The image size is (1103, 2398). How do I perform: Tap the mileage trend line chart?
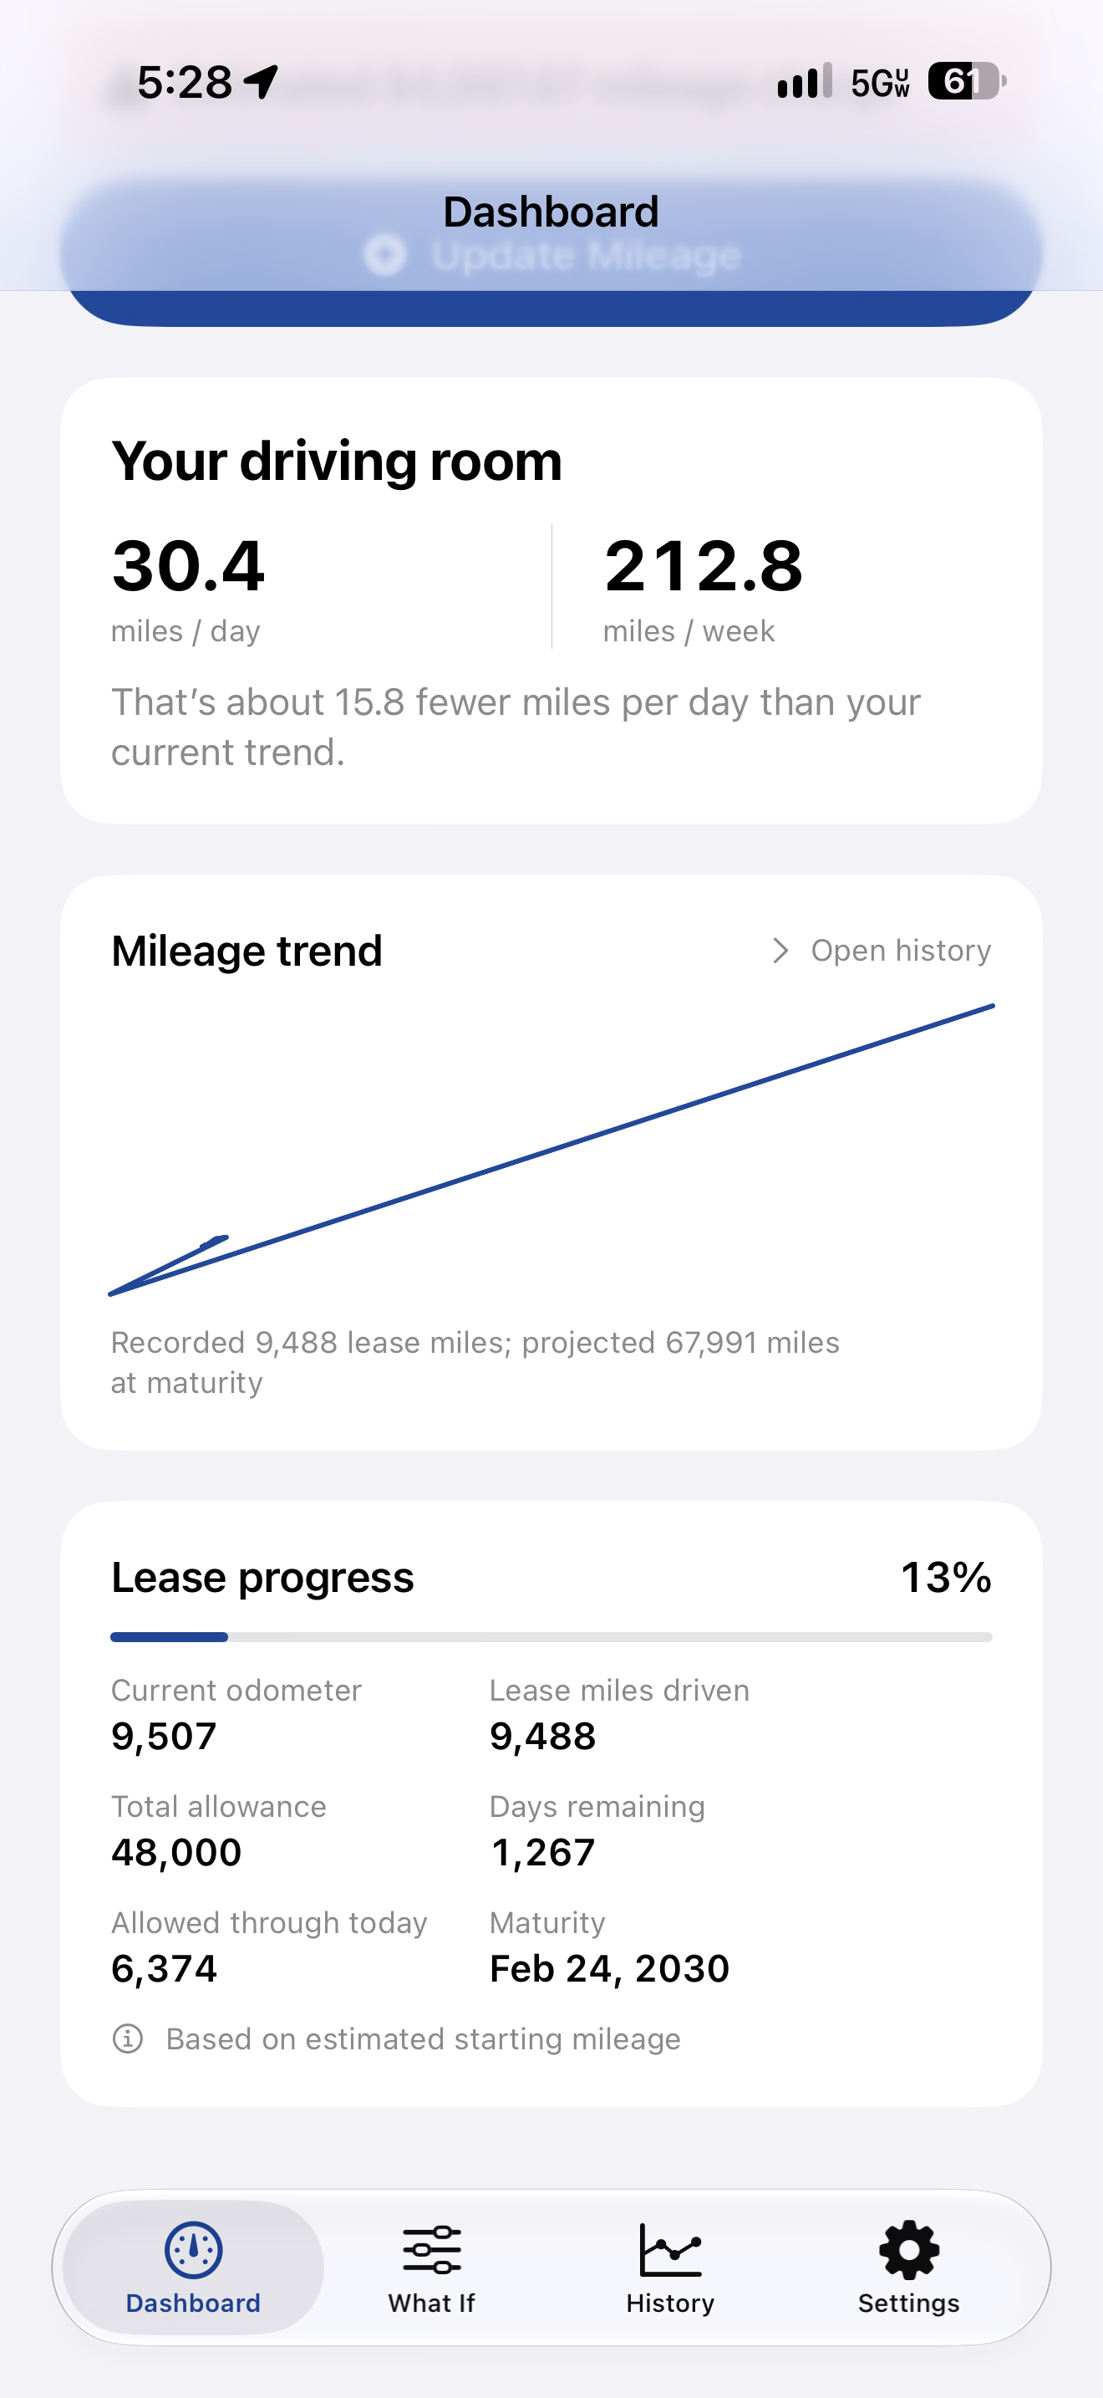click(x=551, y=1150)
